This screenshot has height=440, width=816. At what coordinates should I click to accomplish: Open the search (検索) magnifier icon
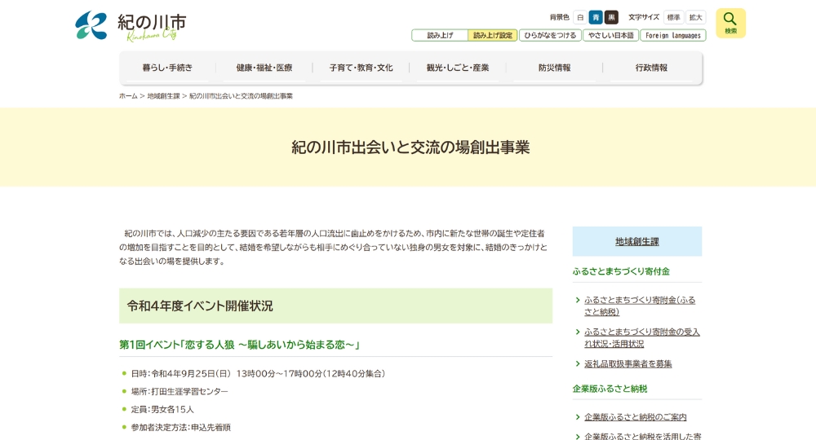[730, 23]
